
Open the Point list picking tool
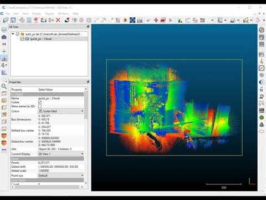pyautogui.click(x=29, y=20)
